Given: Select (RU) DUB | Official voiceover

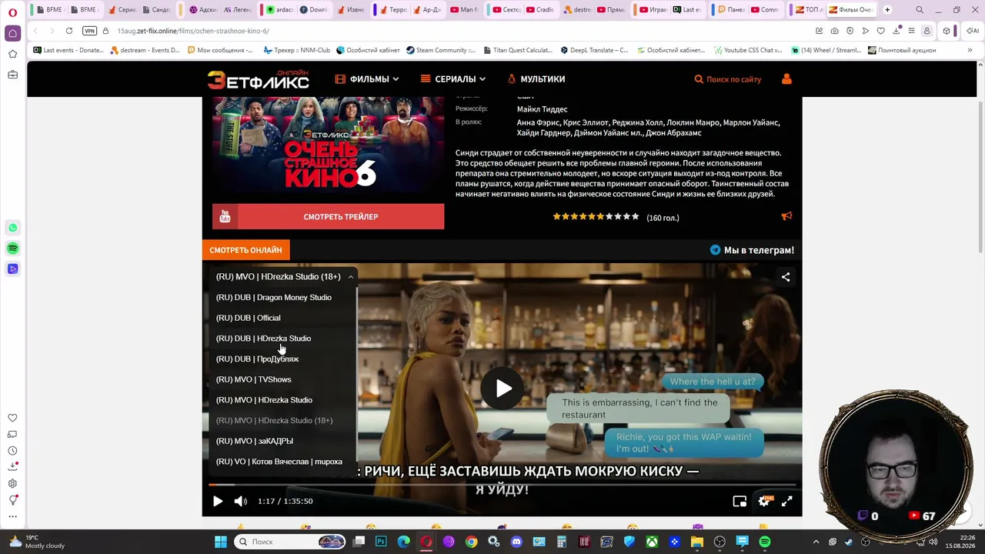Looking at the screenshot, I should tap(249, 318).
